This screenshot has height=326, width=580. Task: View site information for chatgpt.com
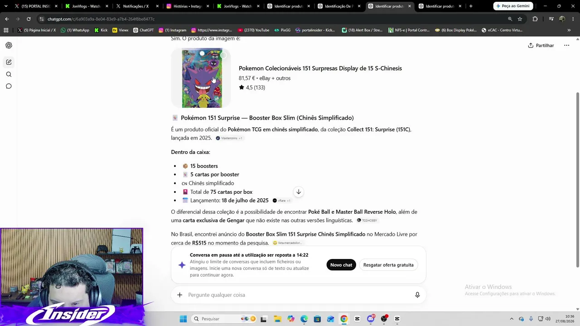tap(42, 19)
